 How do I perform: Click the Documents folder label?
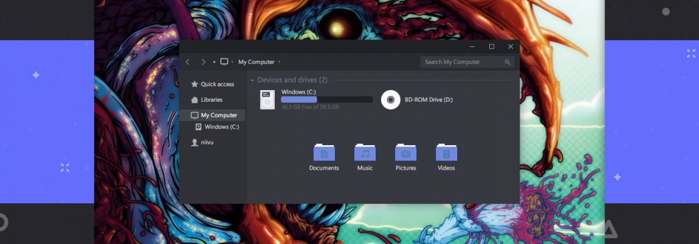[324, 168]
